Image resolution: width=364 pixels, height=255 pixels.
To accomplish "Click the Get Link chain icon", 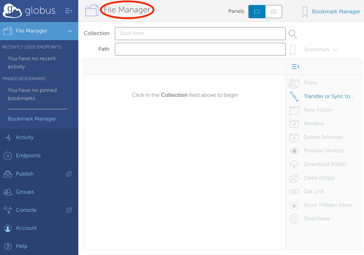I will [x=294, y=191].
